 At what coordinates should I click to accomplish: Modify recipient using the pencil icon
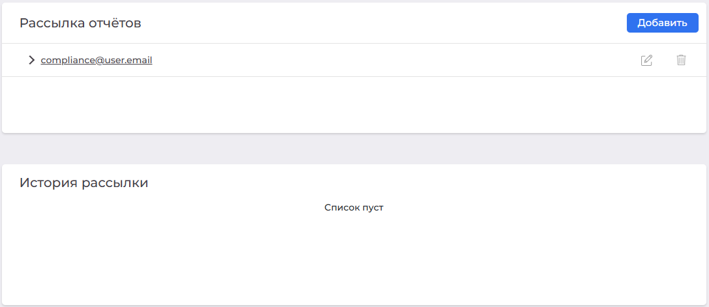646,60
